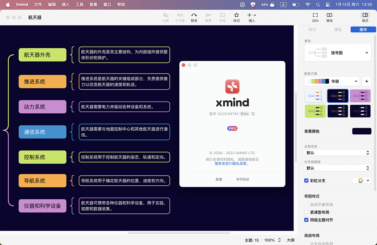The width and height of the screenshot is (377, 245).
Task: Select the purple theme thumbnail
Action: point(360,95)
